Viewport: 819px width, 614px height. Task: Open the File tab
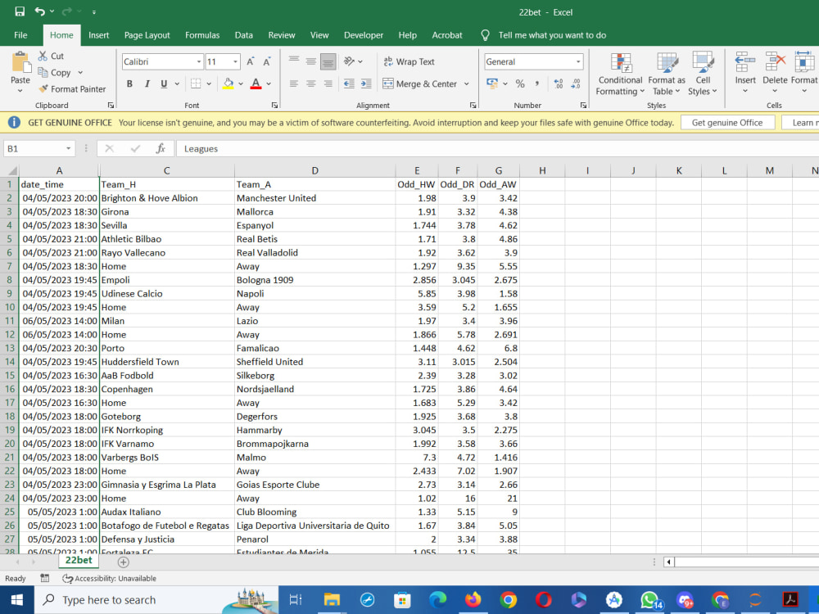point(21,35)
